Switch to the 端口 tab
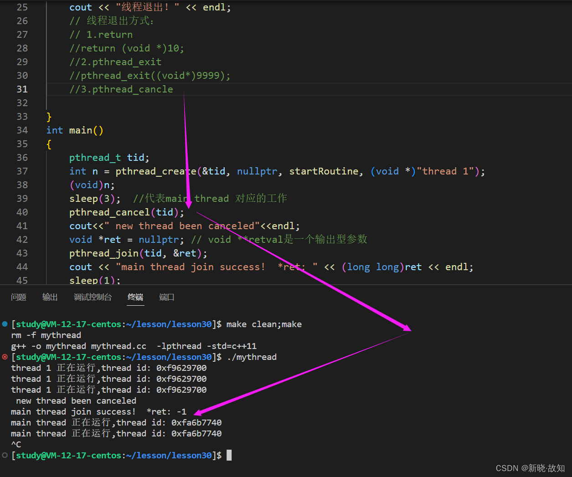 (x=167, y=297)
